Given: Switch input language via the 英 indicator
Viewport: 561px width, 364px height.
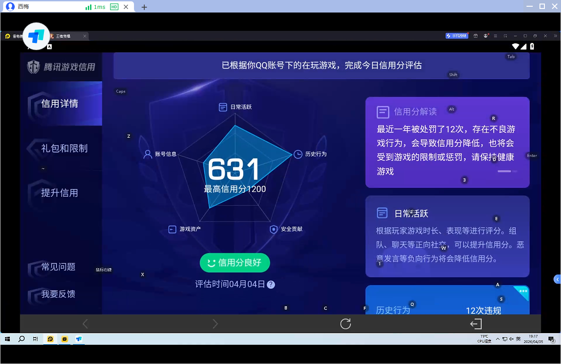Looking at the screenshot, I should [518, 339].
